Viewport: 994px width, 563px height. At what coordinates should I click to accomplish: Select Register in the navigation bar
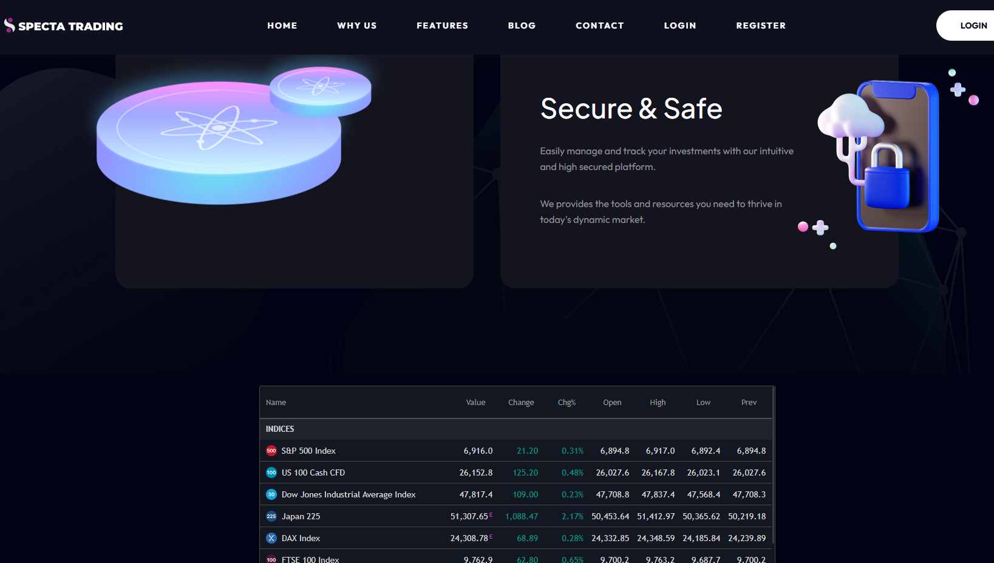[761, 26]
